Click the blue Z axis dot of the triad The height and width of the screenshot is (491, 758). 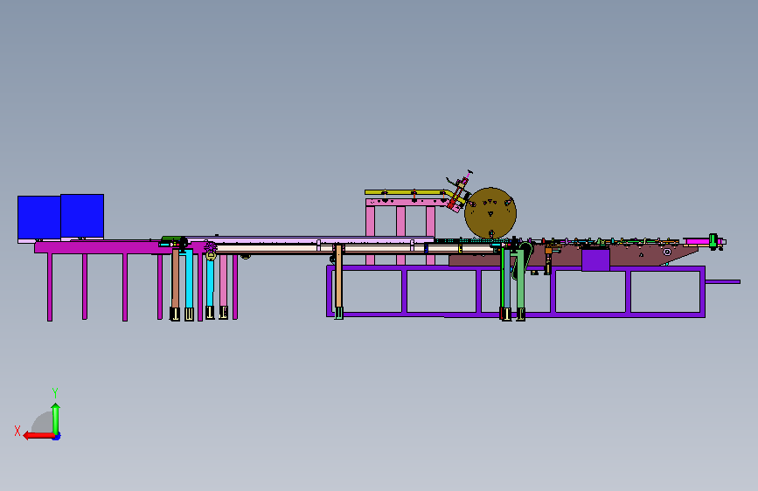pos(57,437)
